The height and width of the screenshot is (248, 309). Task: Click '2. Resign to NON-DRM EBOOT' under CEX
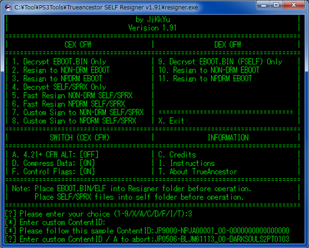pyautogui.click(x=61, y=70)
